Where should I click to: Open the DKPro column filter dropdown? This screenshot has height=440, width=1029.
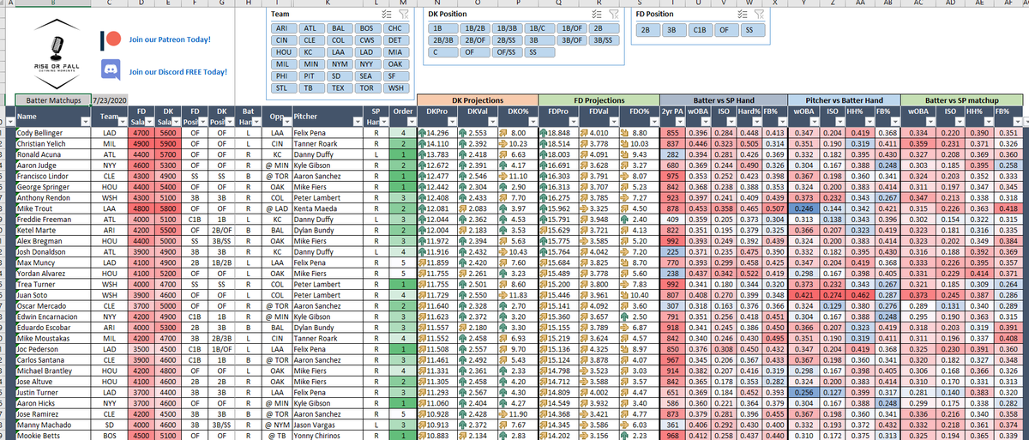(x=454, y=121)
